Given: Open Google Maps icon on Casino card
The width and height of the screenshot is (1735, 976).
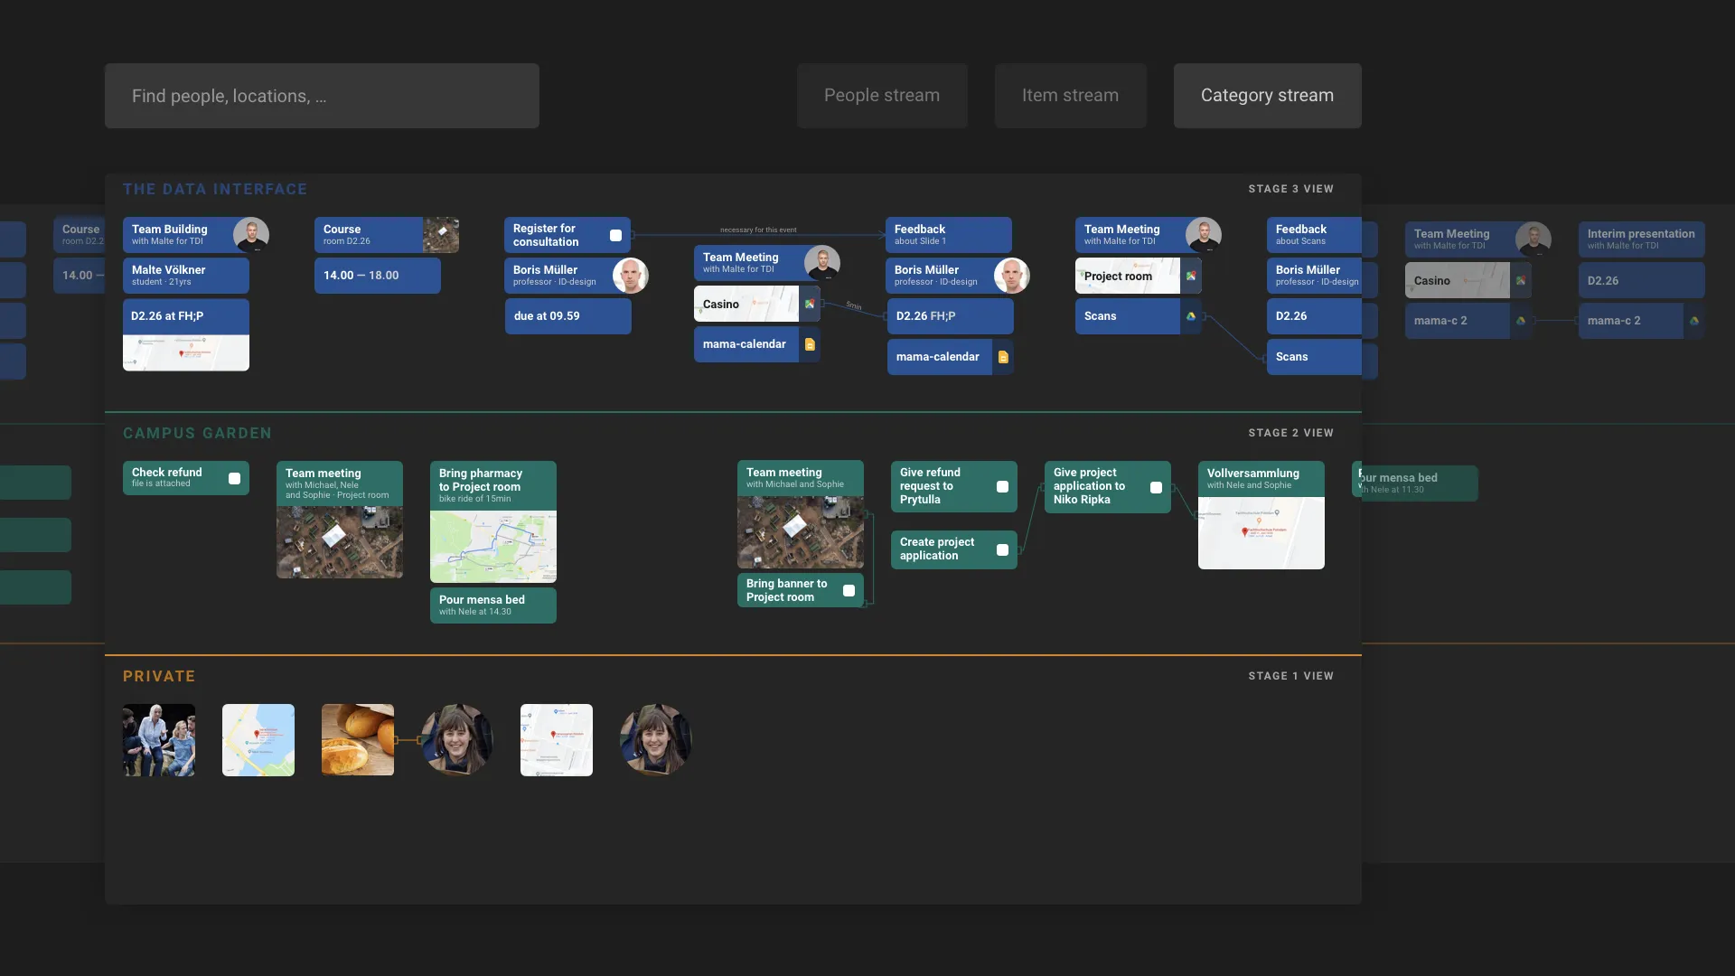Looking at the screenshot, I should 810,305.
